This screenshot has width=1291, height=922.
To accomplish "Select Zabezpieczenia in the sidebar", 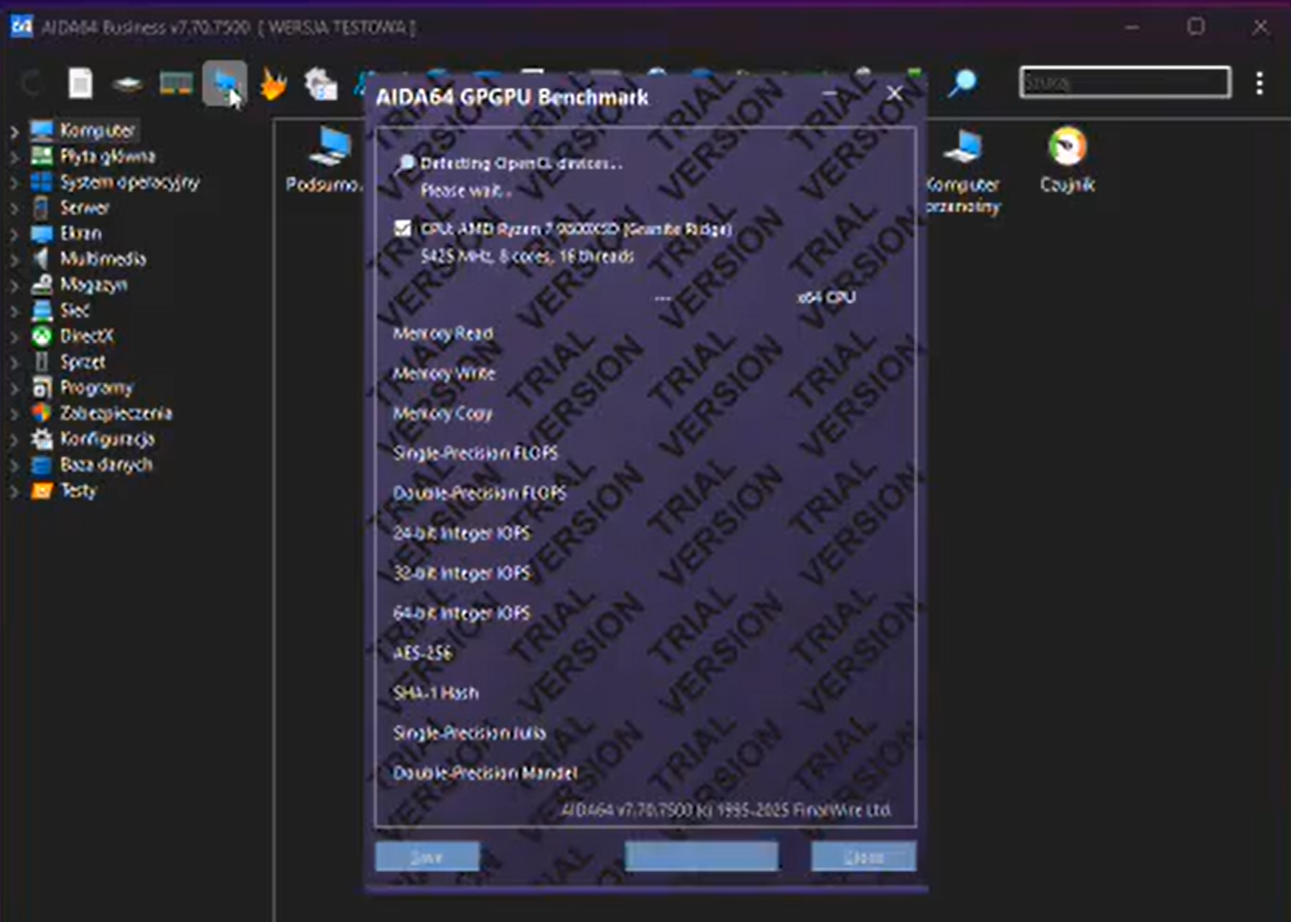I will 115,414.
